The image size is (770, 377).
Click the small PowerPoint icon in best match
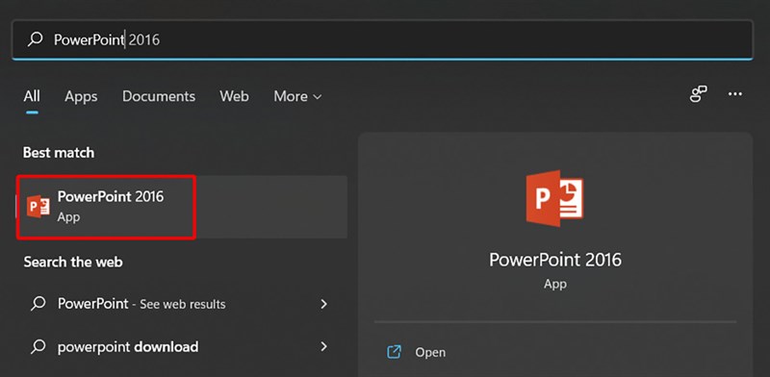pyautogui.click(x=38, y=207)
